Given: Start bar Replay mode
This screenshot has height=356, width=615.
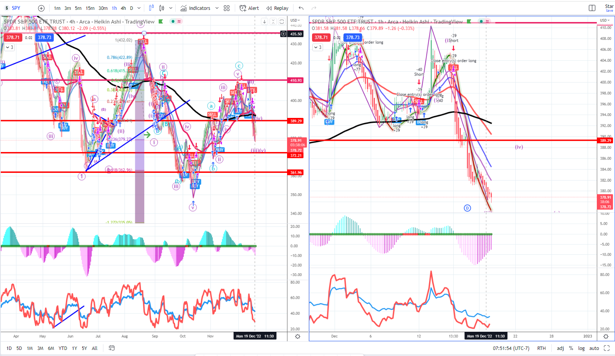Looking at the screenshot, I should pos(277,8).
